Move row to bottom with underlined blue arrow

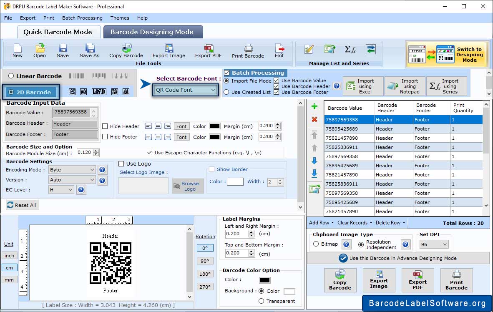point(314,174)
